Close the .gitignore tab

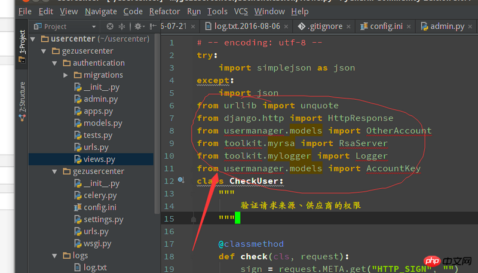pyautogui.click(x=348, y=27)
